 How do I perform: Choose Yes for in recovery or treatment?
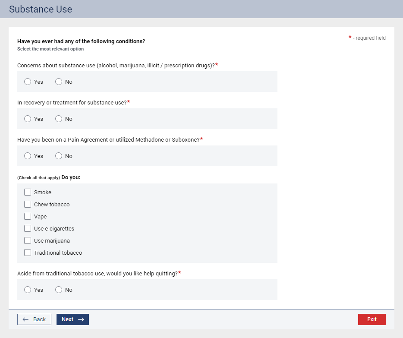(x=28, y=119)
